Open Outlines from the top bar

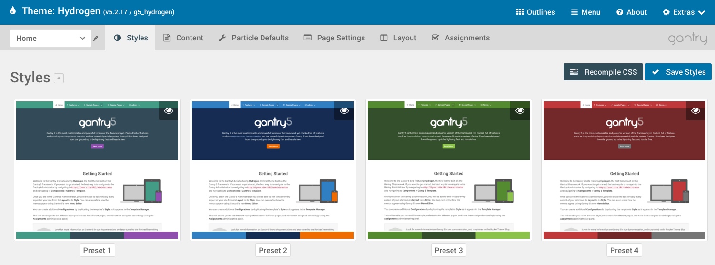535,12
